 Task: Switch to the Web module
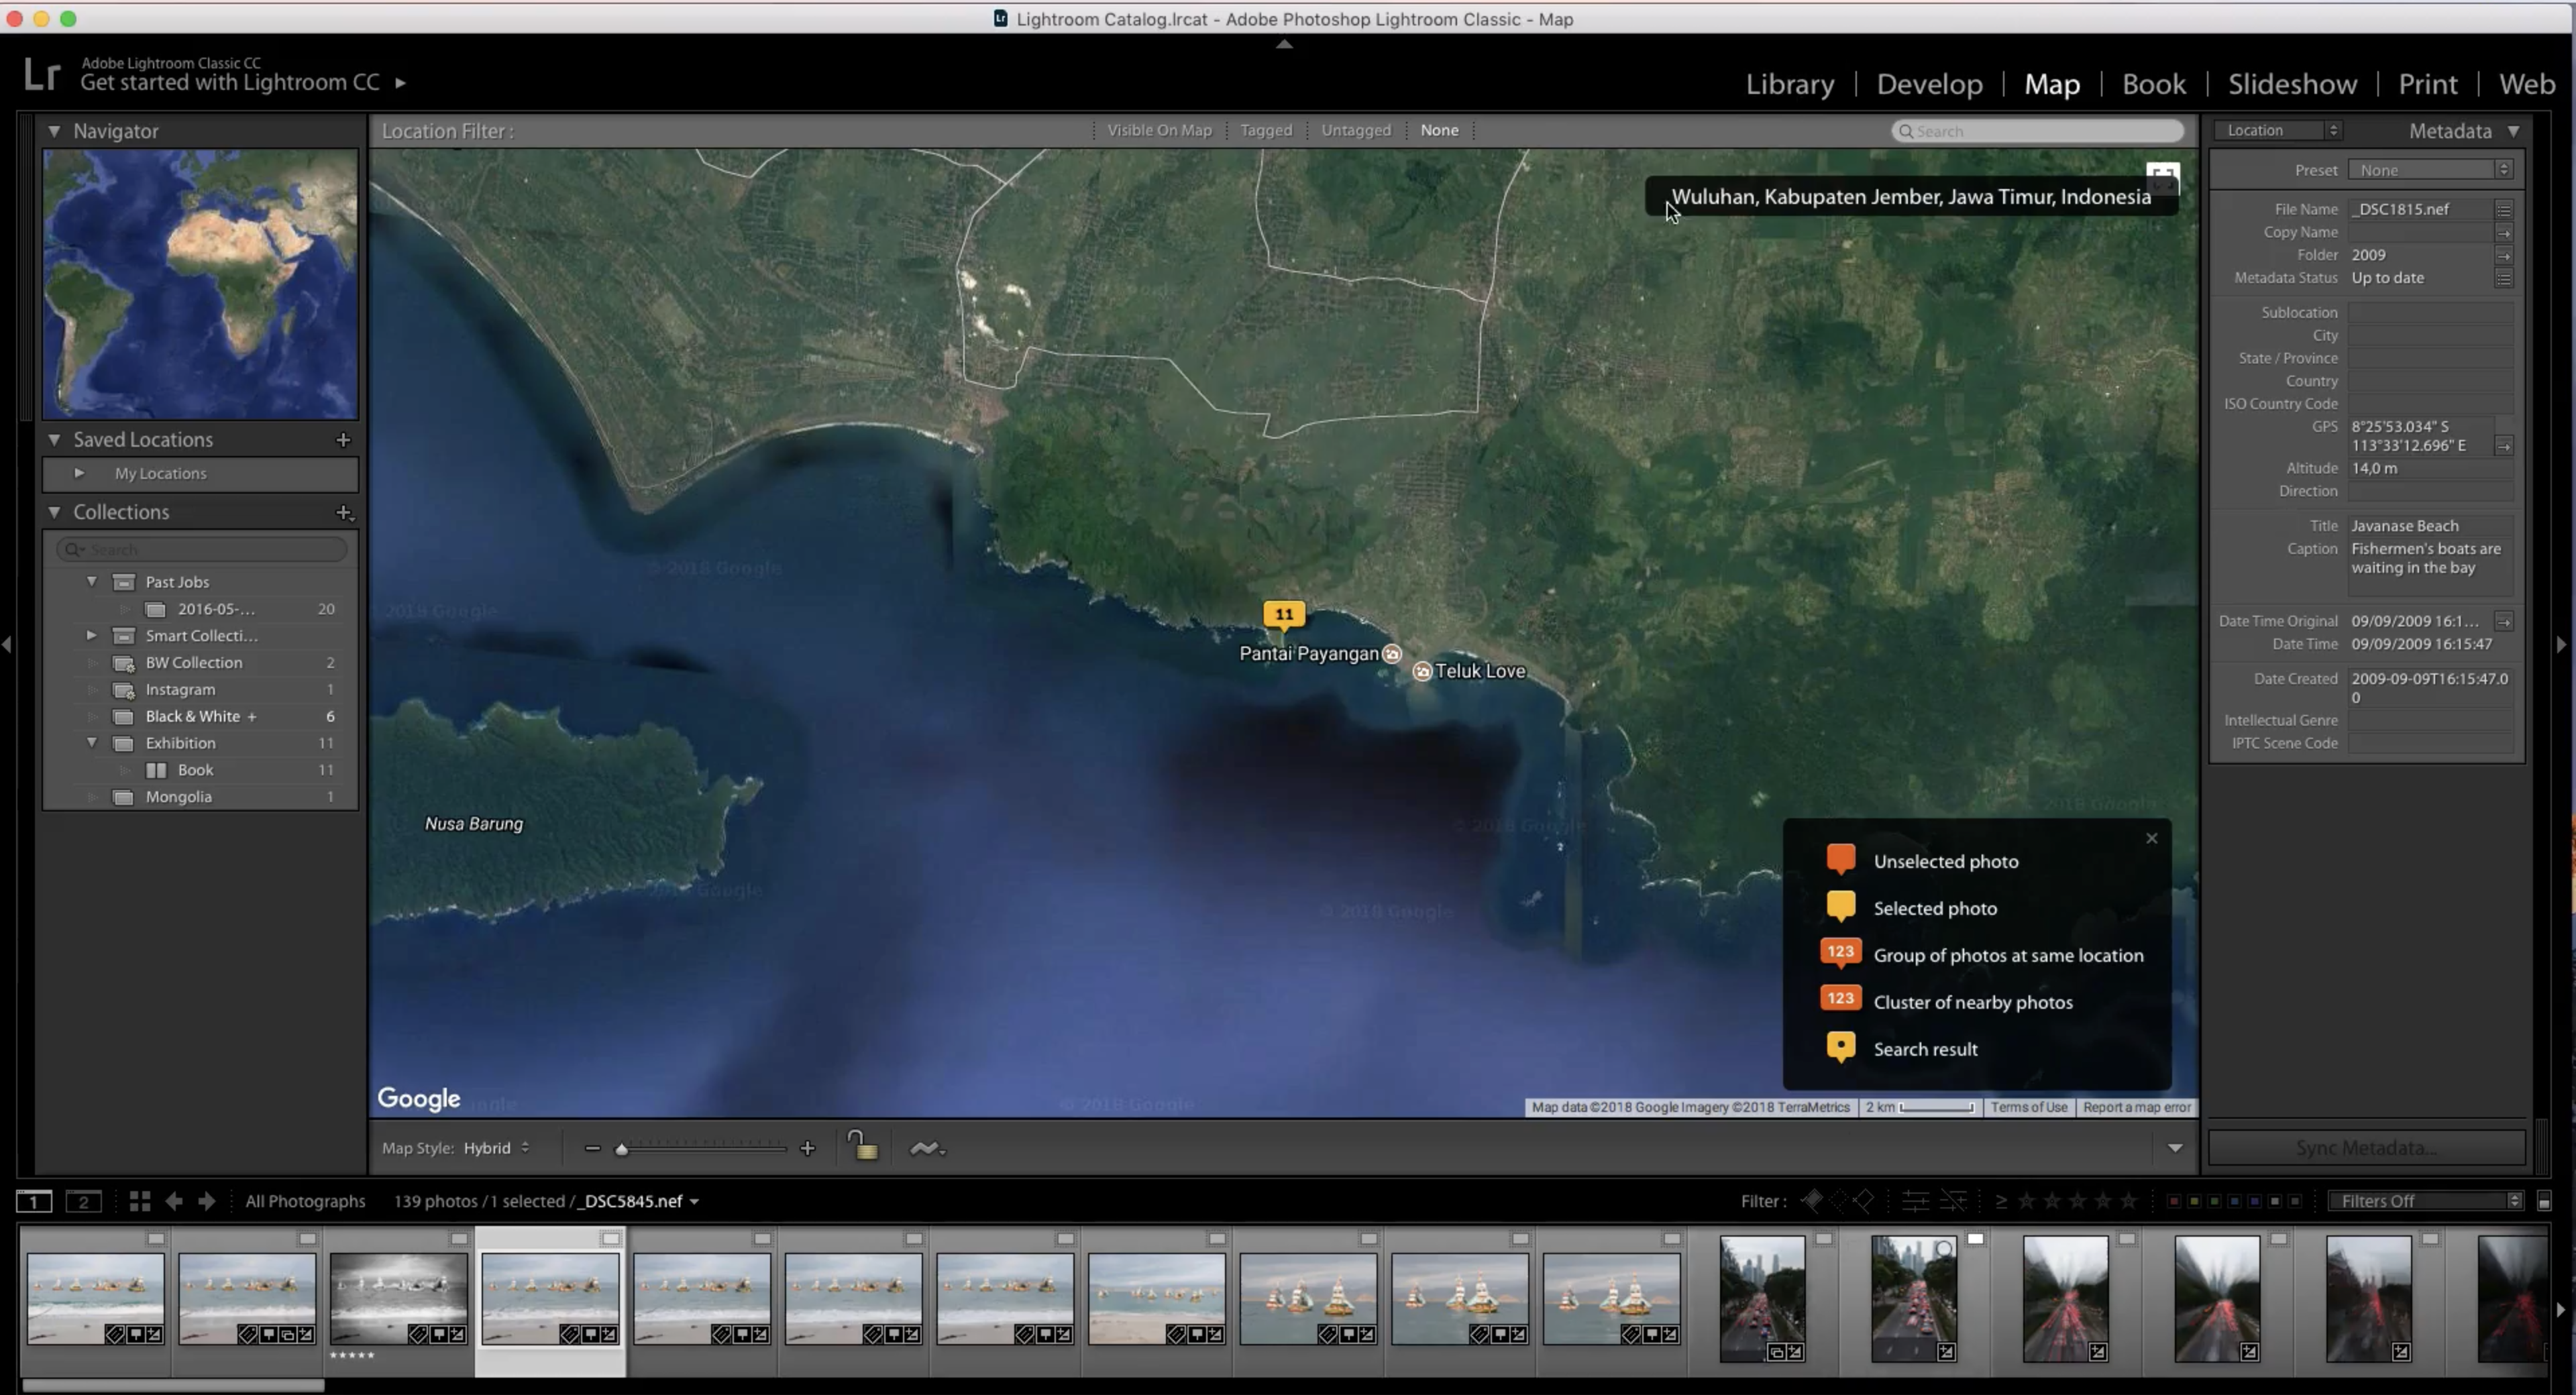pos(2527,84)
